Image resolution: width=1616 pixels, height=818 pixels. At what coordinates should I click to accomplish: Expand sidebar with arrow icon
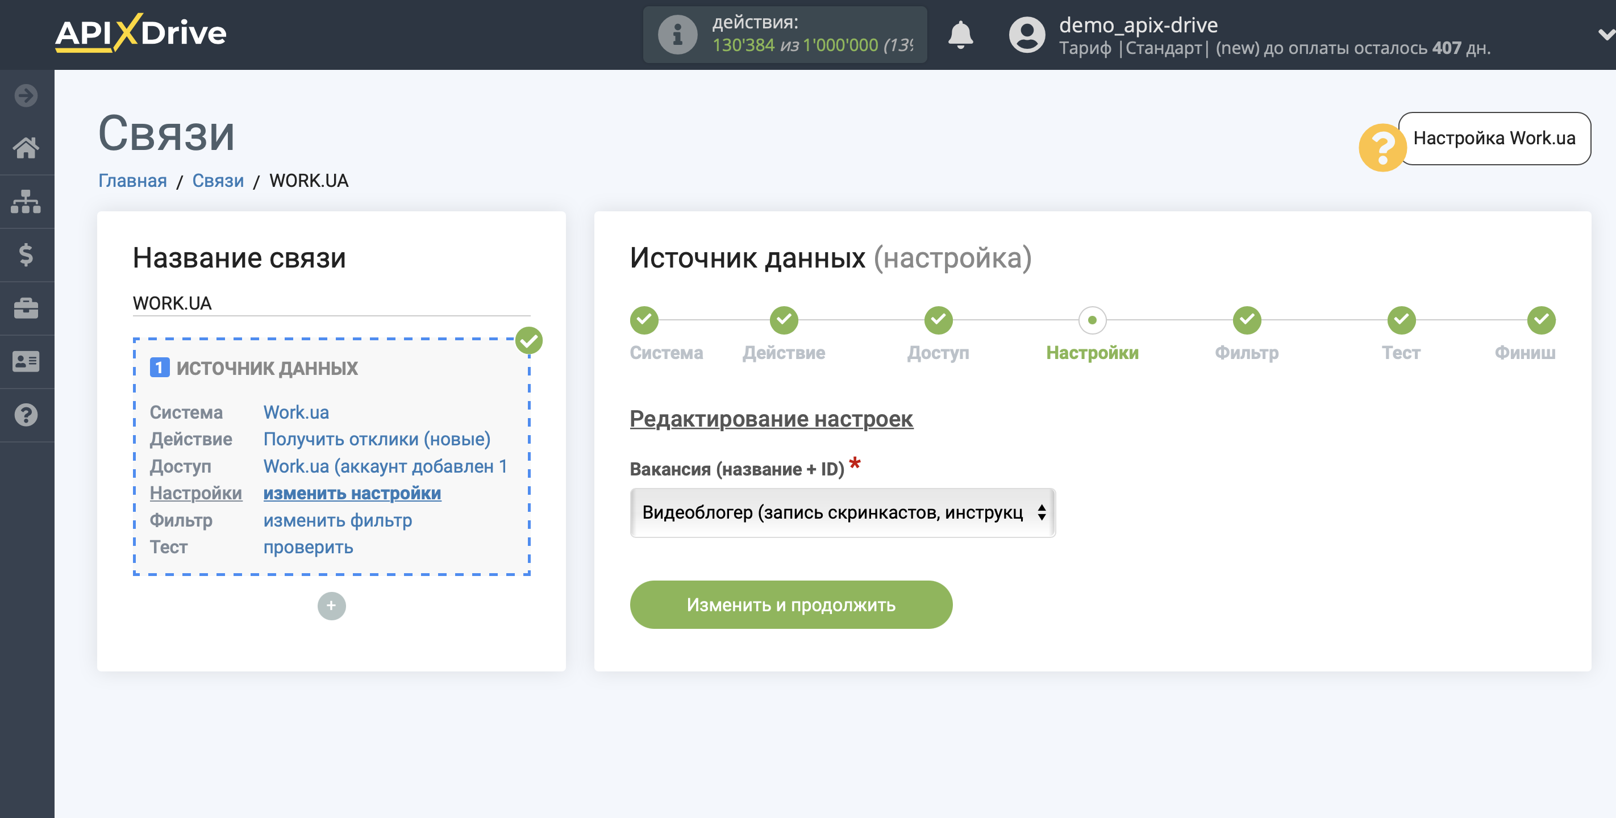click(x=26, y=95)
